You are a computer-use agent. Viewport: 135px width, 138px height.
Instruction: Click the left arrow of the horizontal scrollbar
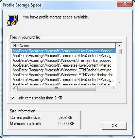14,88
